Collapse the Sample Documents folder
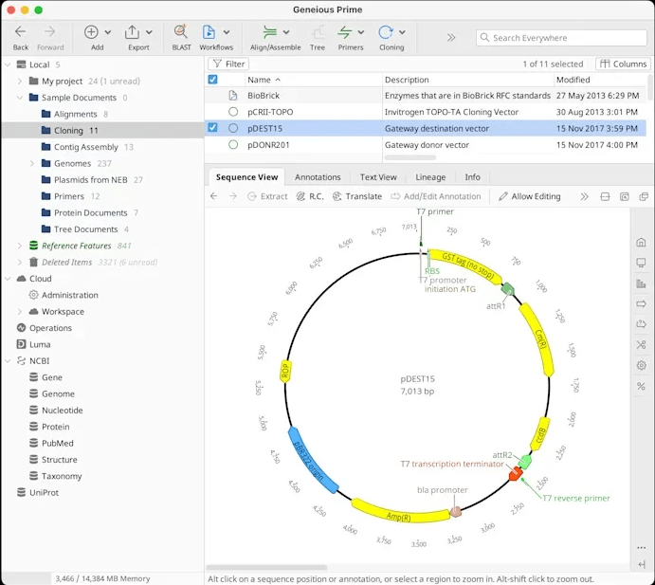Image resolution: width=655 pixels, height=585 pixels. (20, 98)
